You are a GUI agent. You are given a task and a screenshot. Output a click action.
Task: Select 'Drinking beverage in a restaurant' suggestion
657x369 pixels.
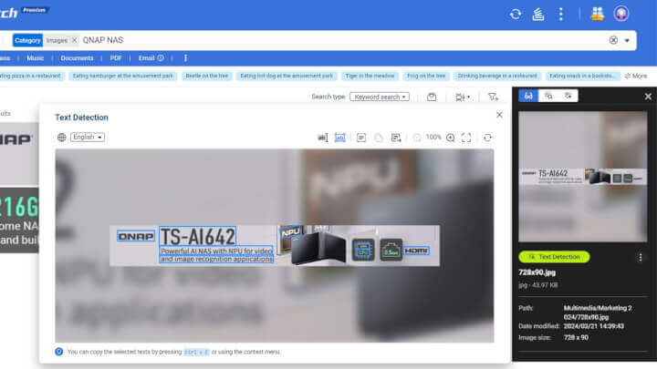click(497, 76)
